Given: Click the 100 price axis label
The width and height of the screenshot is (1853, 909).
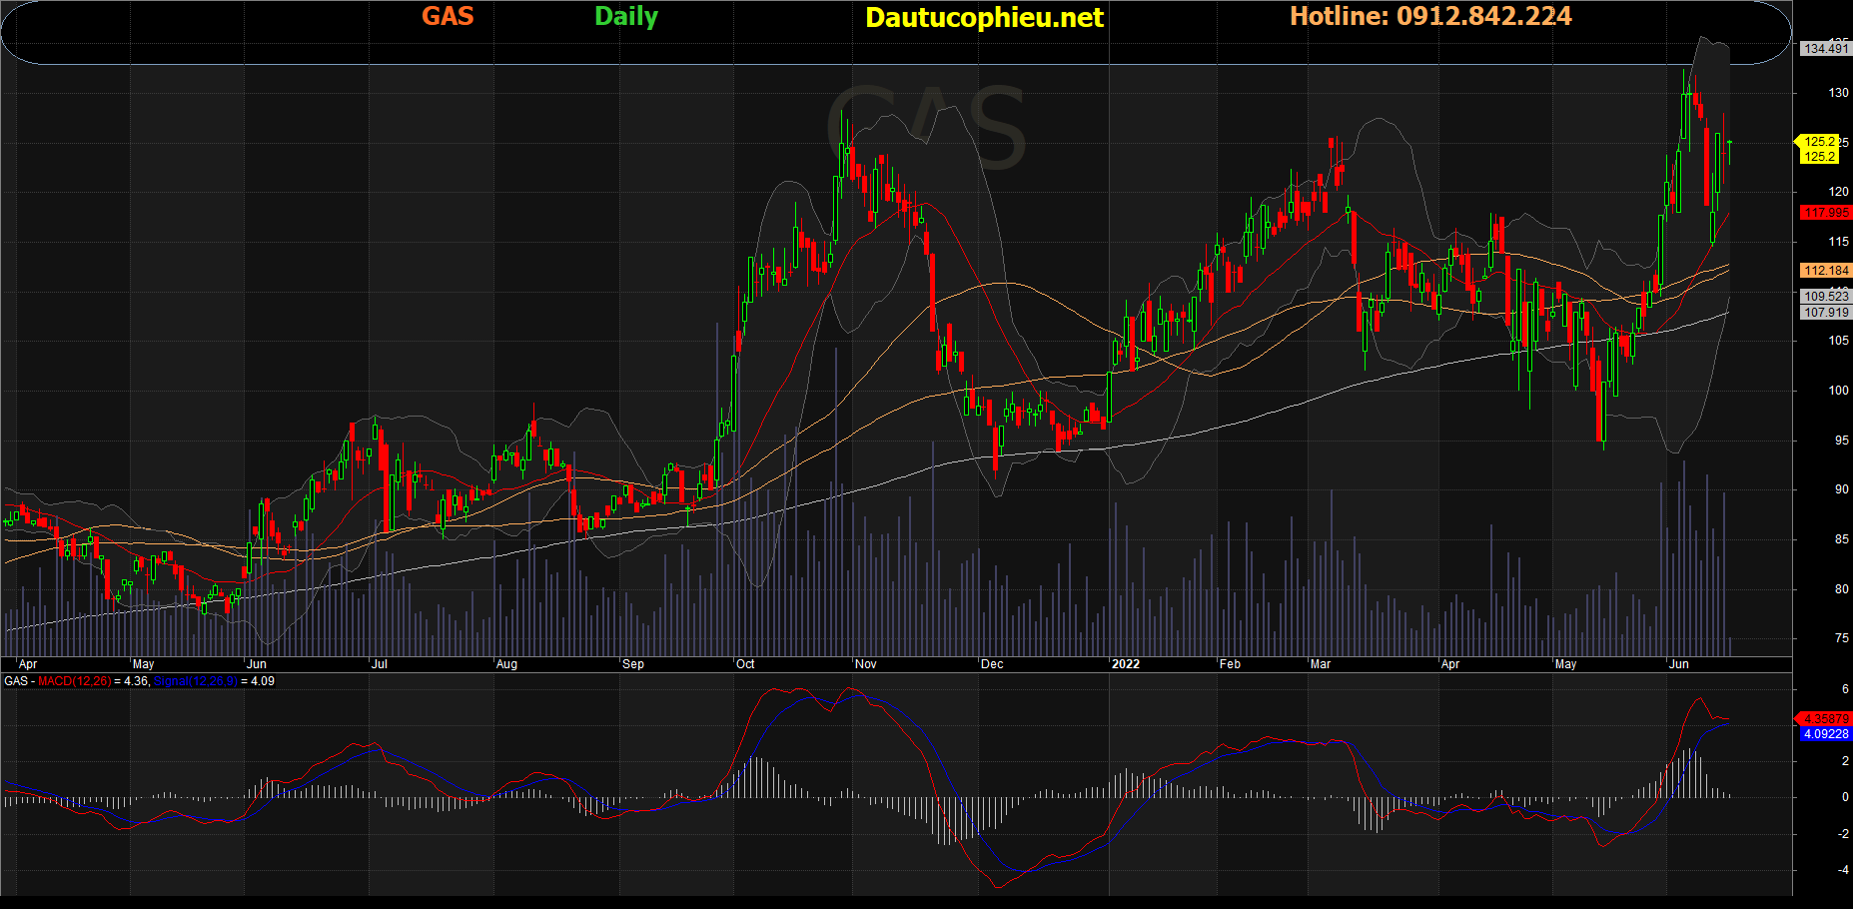Looking at the screenshot, I should click(1838, 391).
